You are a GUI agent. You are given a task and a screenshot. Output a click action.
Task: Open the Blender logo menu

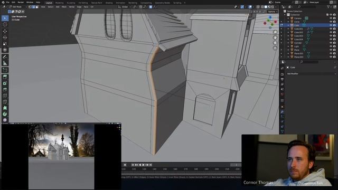(x=3, y=2)
